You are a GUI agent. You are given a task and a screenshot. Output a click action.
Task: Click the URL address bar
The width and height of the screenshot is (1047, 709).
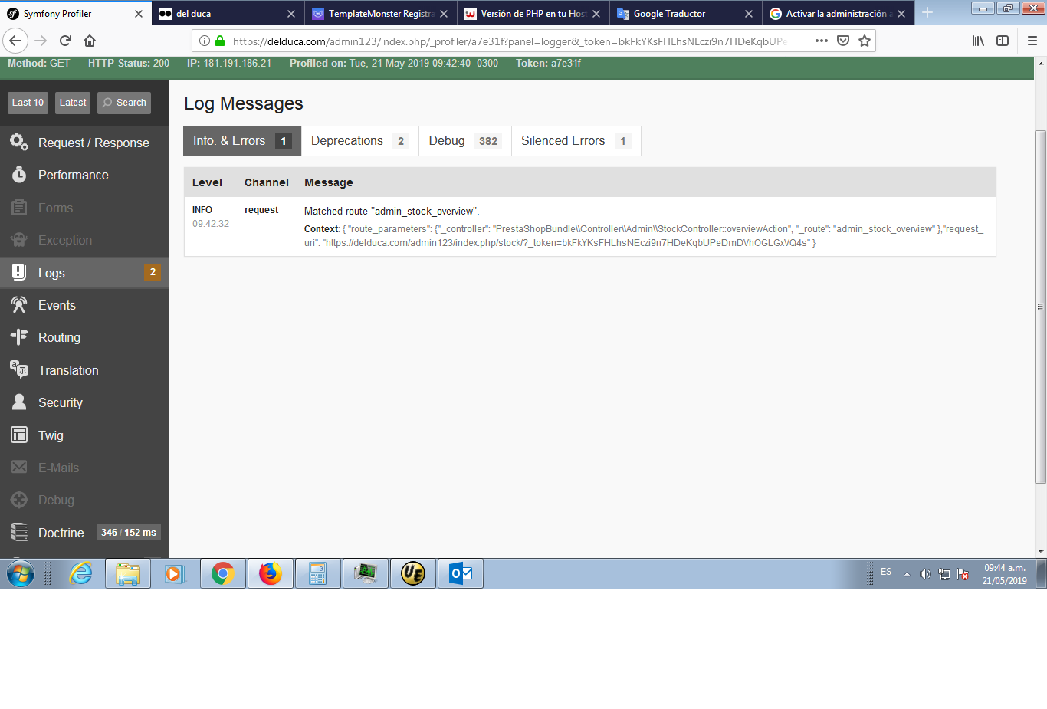510,41
